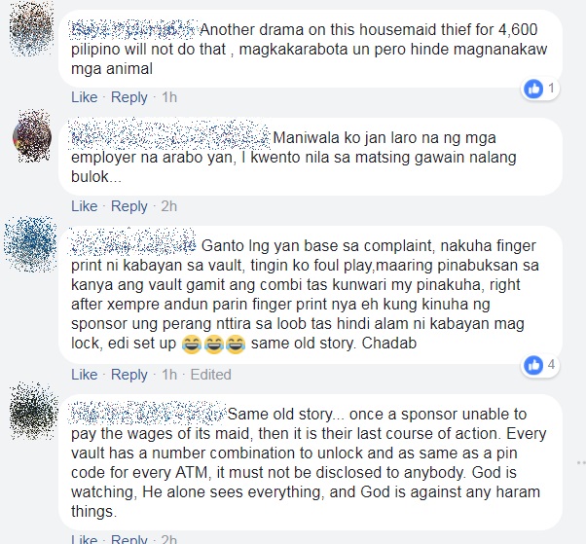Screen dimensions: 586x544
Task: Reply to the 'Maniwala ko jan' comment
Action: tap(128, 206)
